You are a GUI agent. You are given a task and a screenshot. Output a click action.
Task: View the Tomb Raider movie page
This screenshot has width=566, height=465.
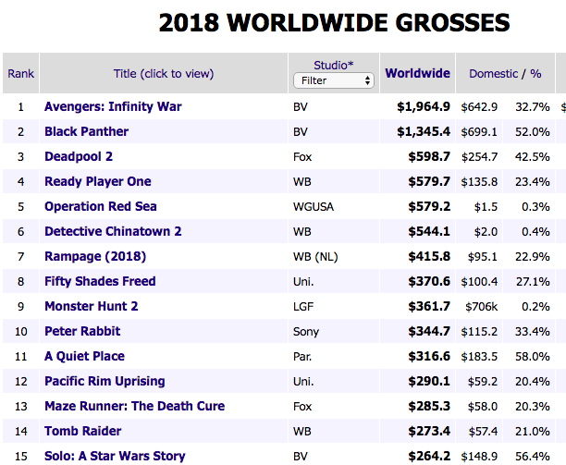tap(82, 431)
